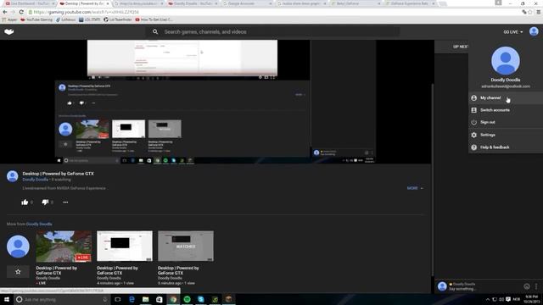Open the WATCHED video thumbnail

tap(186, 247)
